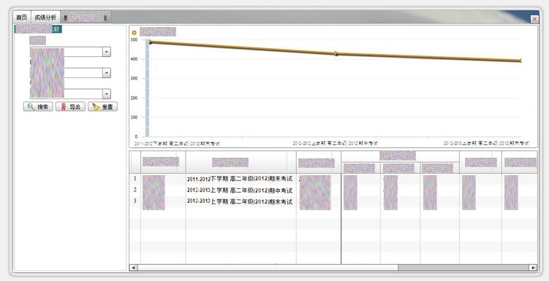Image resolution: width=549 pixels, height=281 pixels.
Task: Click the red export icon on 导出
Action: tap(64, 107)
